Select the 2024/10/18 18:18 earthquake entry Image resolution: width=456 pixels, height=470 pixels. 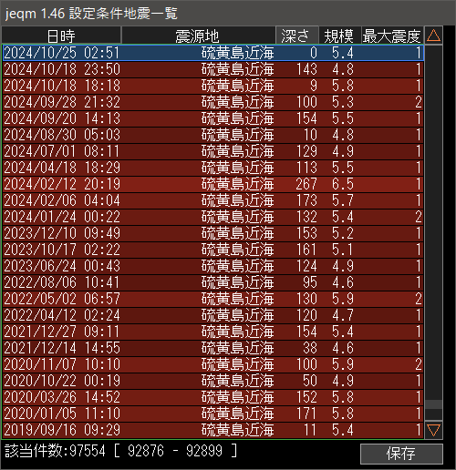tap(213, 86)
